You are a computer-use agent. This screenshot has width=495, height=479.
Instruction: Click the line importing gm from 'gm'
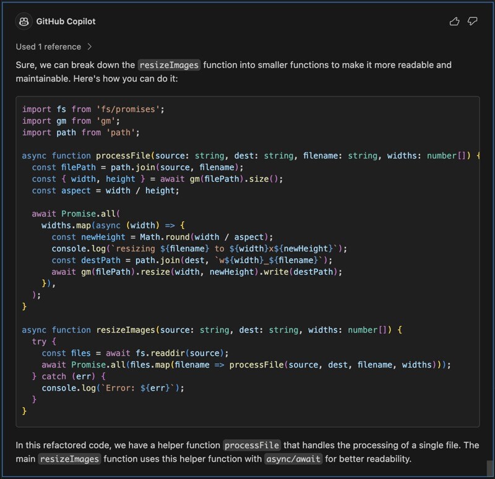(71, 121)
